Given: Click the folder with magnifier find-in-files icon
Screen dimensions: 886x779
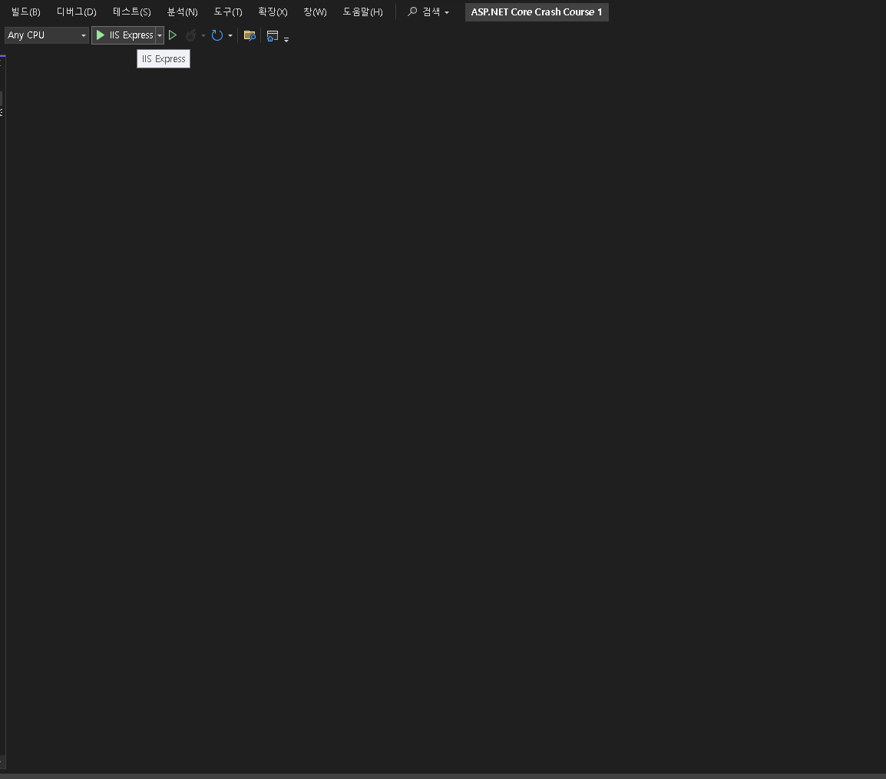Looking at the screenshot, I should point(250,35).
